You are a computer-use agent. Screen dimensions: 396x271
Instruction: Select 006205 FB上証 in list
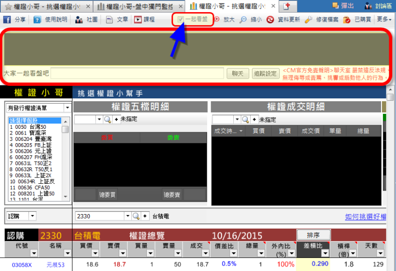click(x=35, y=145)
